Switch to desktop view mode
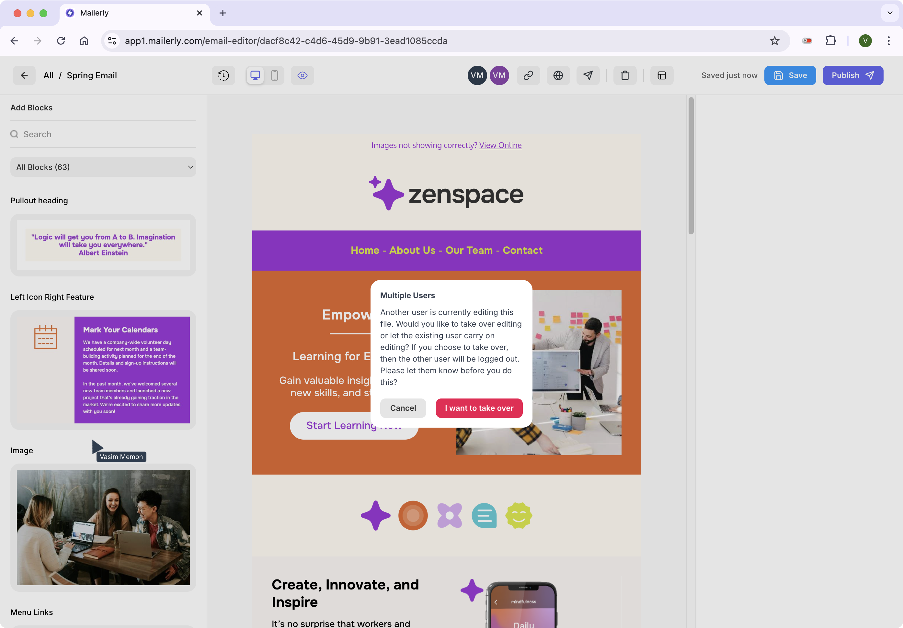The image size is (903, 628). click(x=255, y=75)
